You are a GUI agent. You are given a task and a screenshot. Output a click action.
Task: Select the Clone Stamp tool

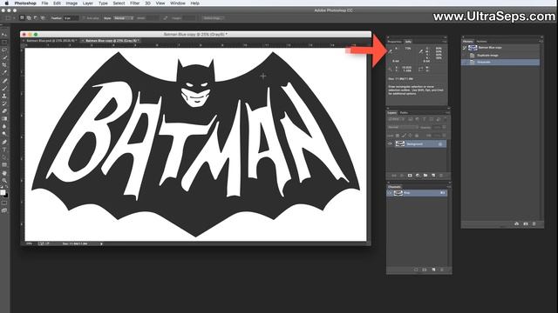(4, 96)
